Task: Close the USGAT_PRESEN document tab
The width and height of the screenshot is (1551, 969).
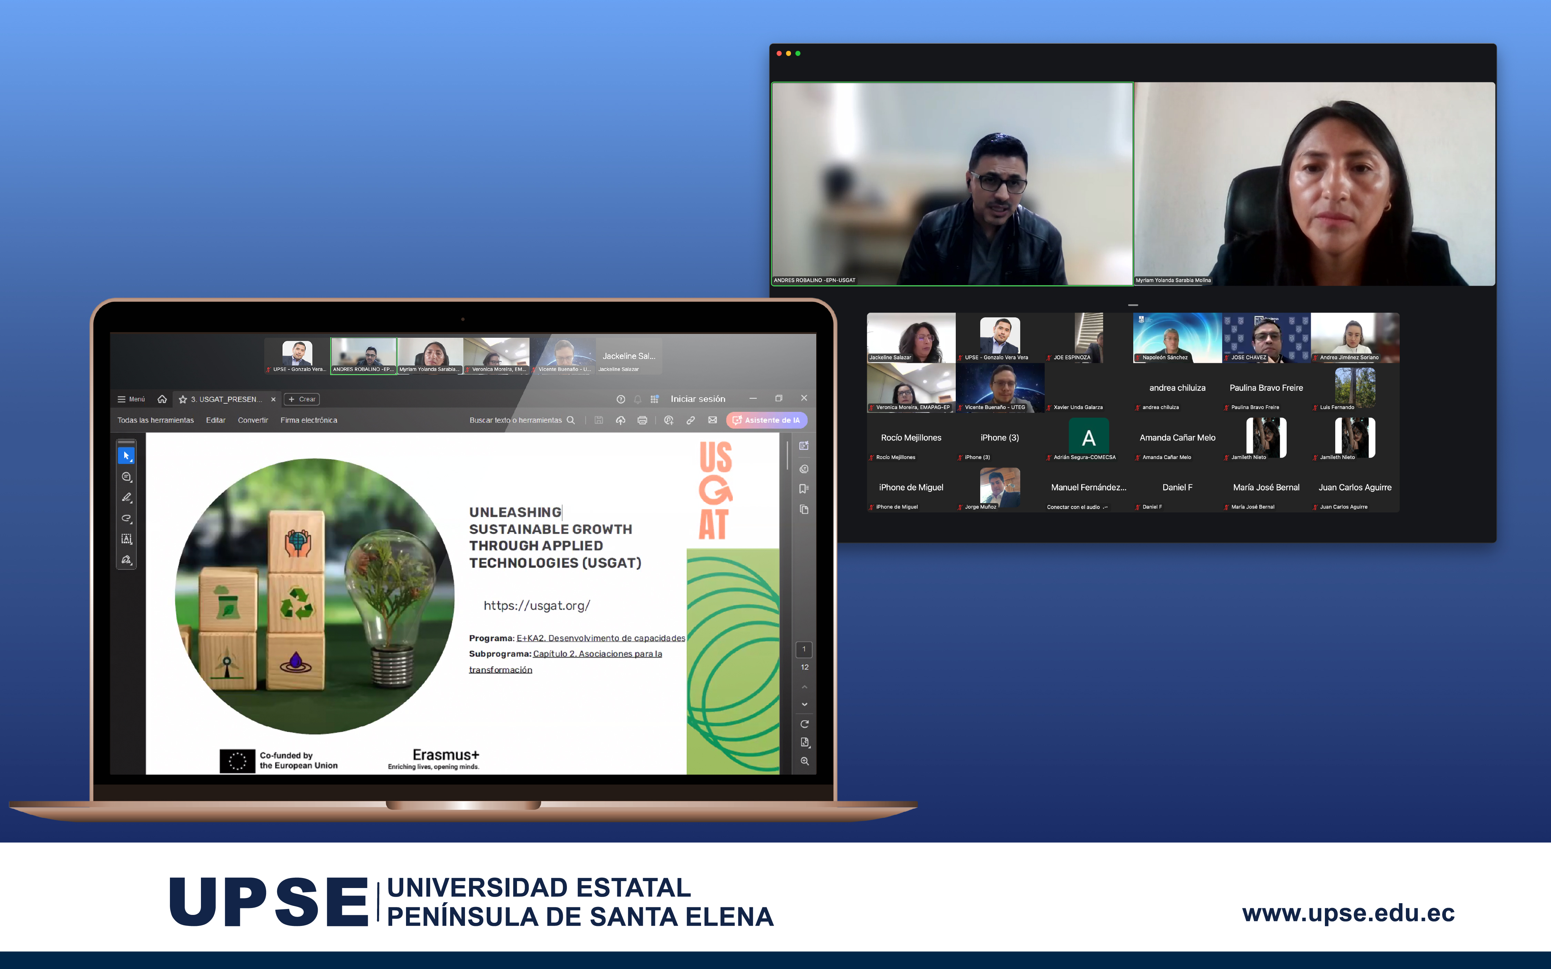Action: coord(273,399)
